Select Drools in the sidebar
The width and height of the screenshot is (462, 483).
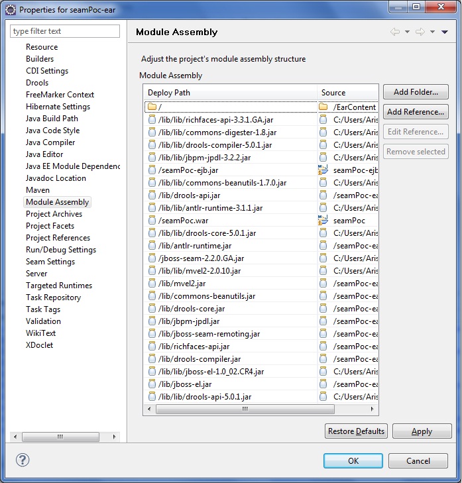point(37,83)
